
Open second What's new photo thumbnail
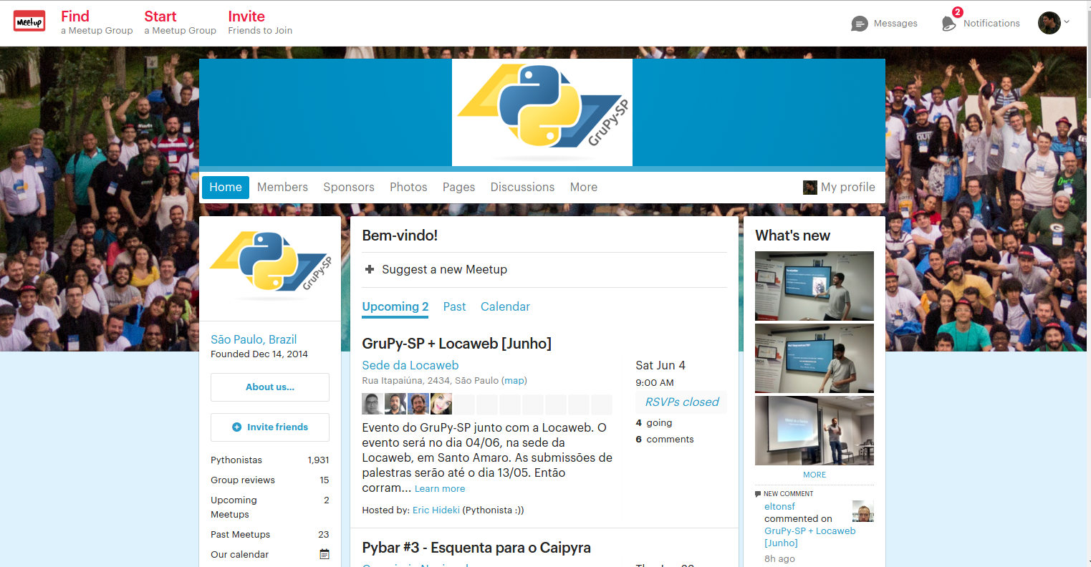[814, 358]
